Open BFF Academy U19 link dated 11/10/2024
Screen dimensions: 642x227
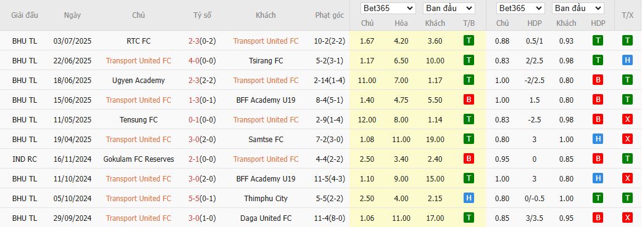(265, 179)
